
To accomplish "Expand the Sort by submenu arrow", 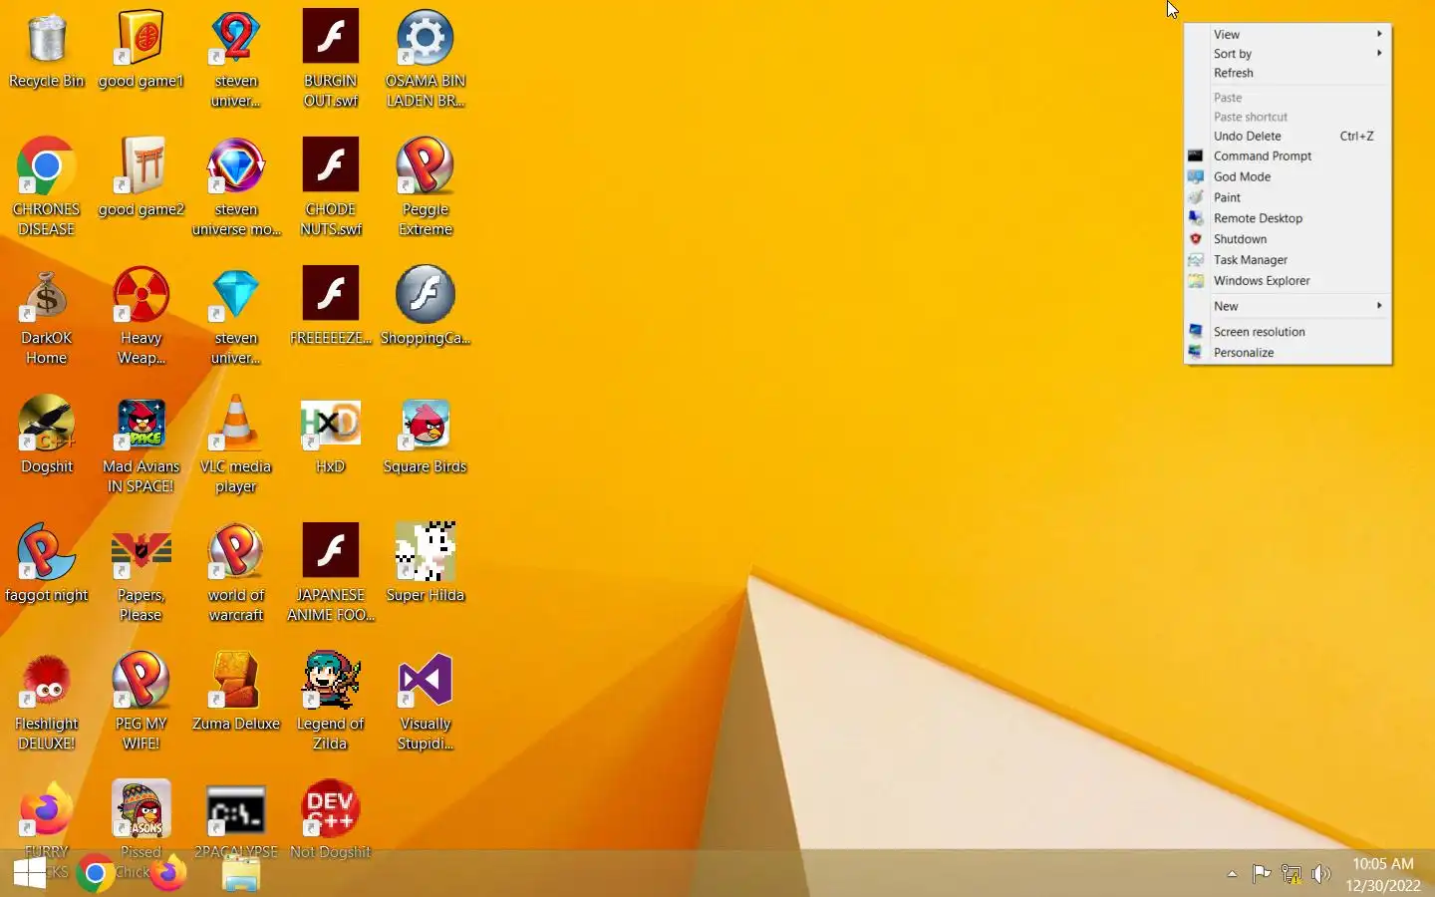I will pos(1379,53).
